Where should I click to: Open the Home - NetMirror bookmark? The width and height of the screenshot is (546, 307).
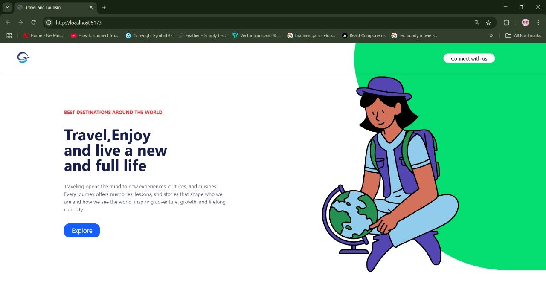click(x=44, y=36)
